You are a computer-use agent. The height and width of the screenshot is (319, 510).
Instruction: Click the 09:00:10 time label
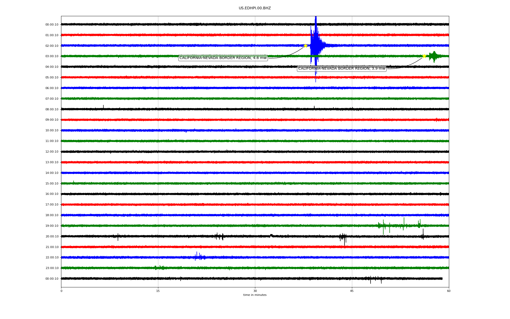(x=52, y=120)
